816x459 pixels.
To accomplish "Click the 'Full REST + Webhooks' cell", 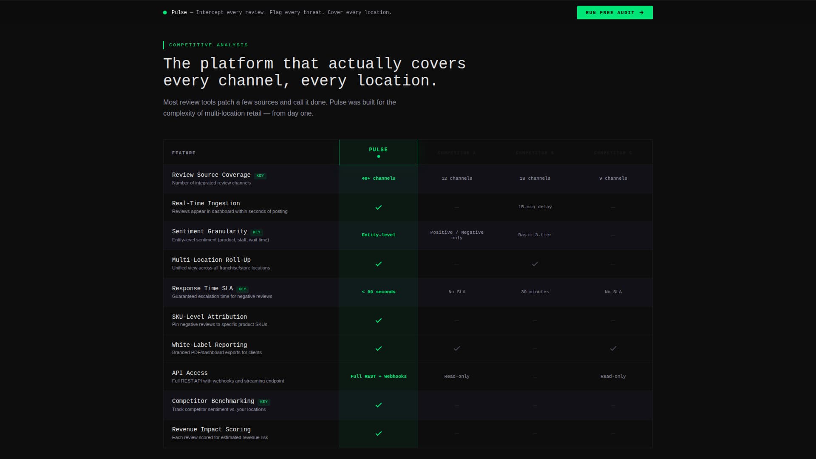I will 379,377.
